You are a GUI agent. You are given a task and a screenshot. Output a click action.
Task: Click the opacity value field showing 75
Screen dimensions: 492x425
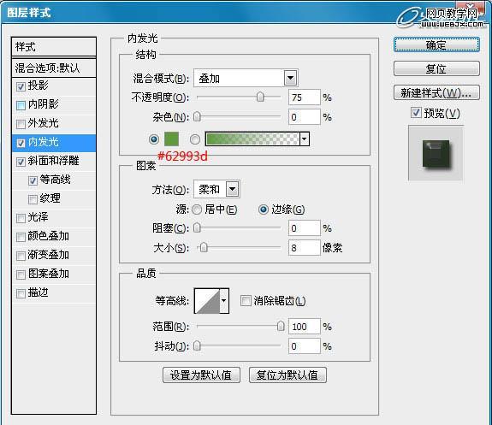coord(305,97)
